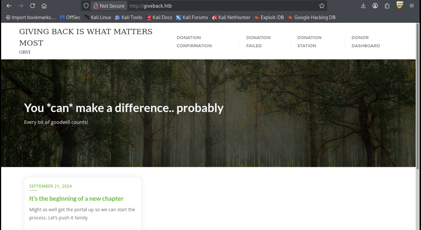Go to the Donation Station page
The image size is (421, 230).
(309, 41)
